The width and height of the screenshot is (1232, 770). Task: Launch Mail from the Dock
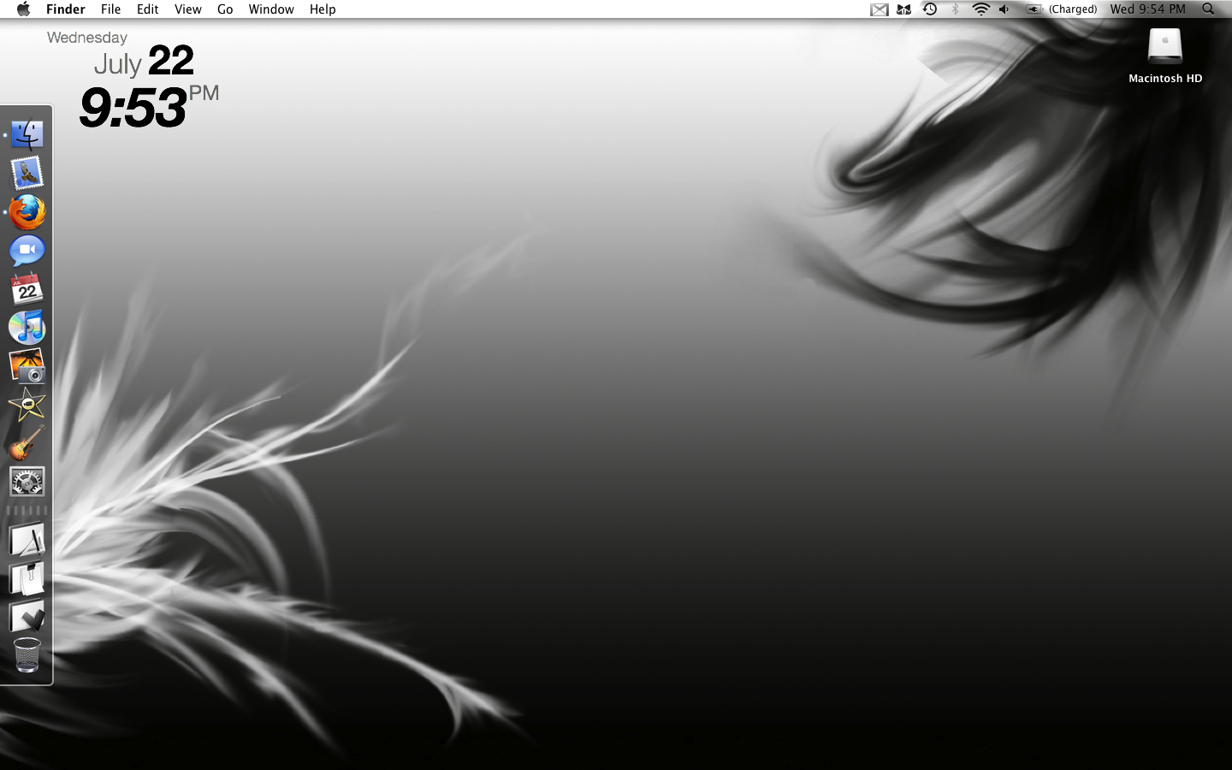27,173
